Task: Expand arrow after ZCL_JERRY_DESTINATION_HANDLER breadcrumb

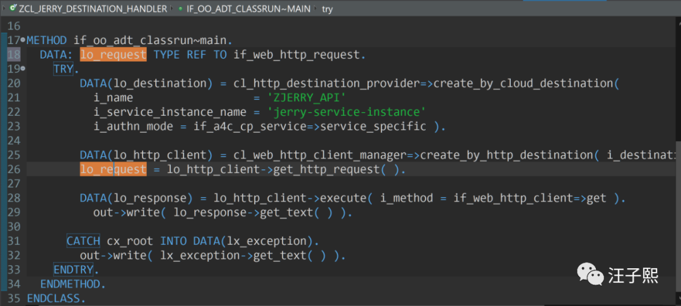Action: 172,8
